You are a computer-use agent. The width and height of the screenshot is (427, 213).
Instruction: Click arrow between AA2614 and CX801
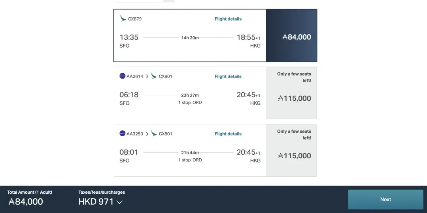pos(147,76)
